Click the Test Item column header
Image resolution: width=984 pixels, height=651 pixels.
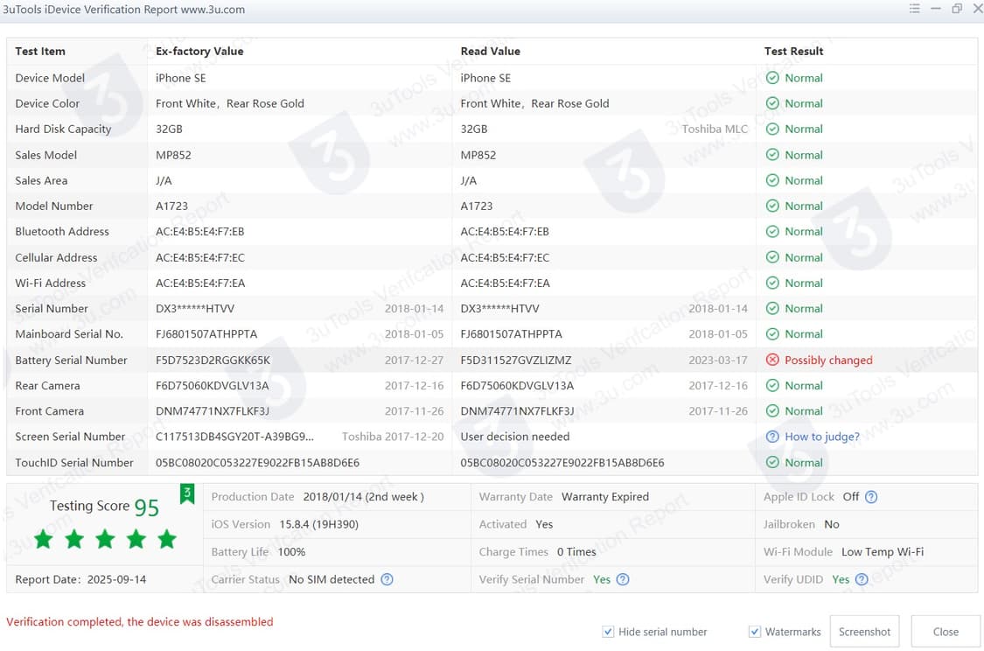pyautogui.click(x=40, y=52)
